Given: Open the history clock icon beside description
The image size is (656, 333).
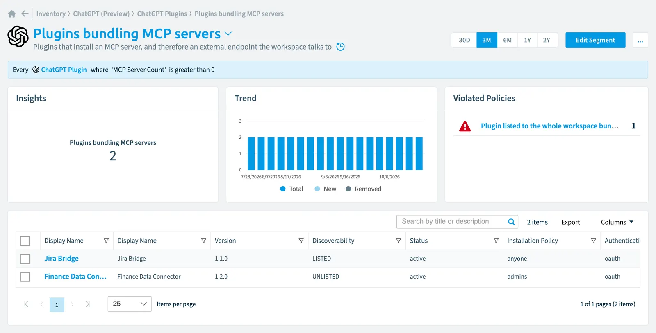Looking at the screenshot, I should coord(340,47).
